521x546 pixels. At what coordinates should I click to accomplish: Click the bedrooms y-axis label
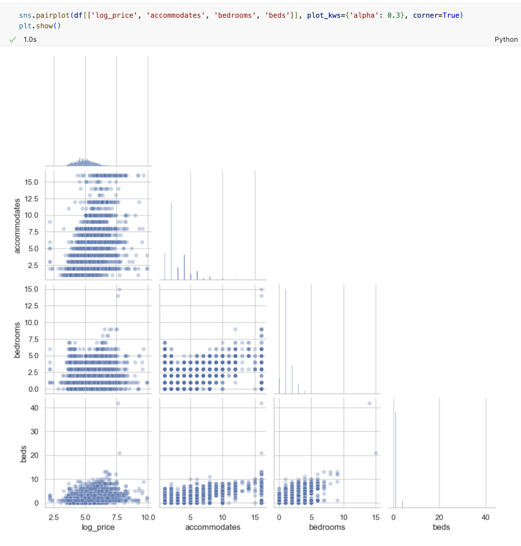tap(17, 340)
